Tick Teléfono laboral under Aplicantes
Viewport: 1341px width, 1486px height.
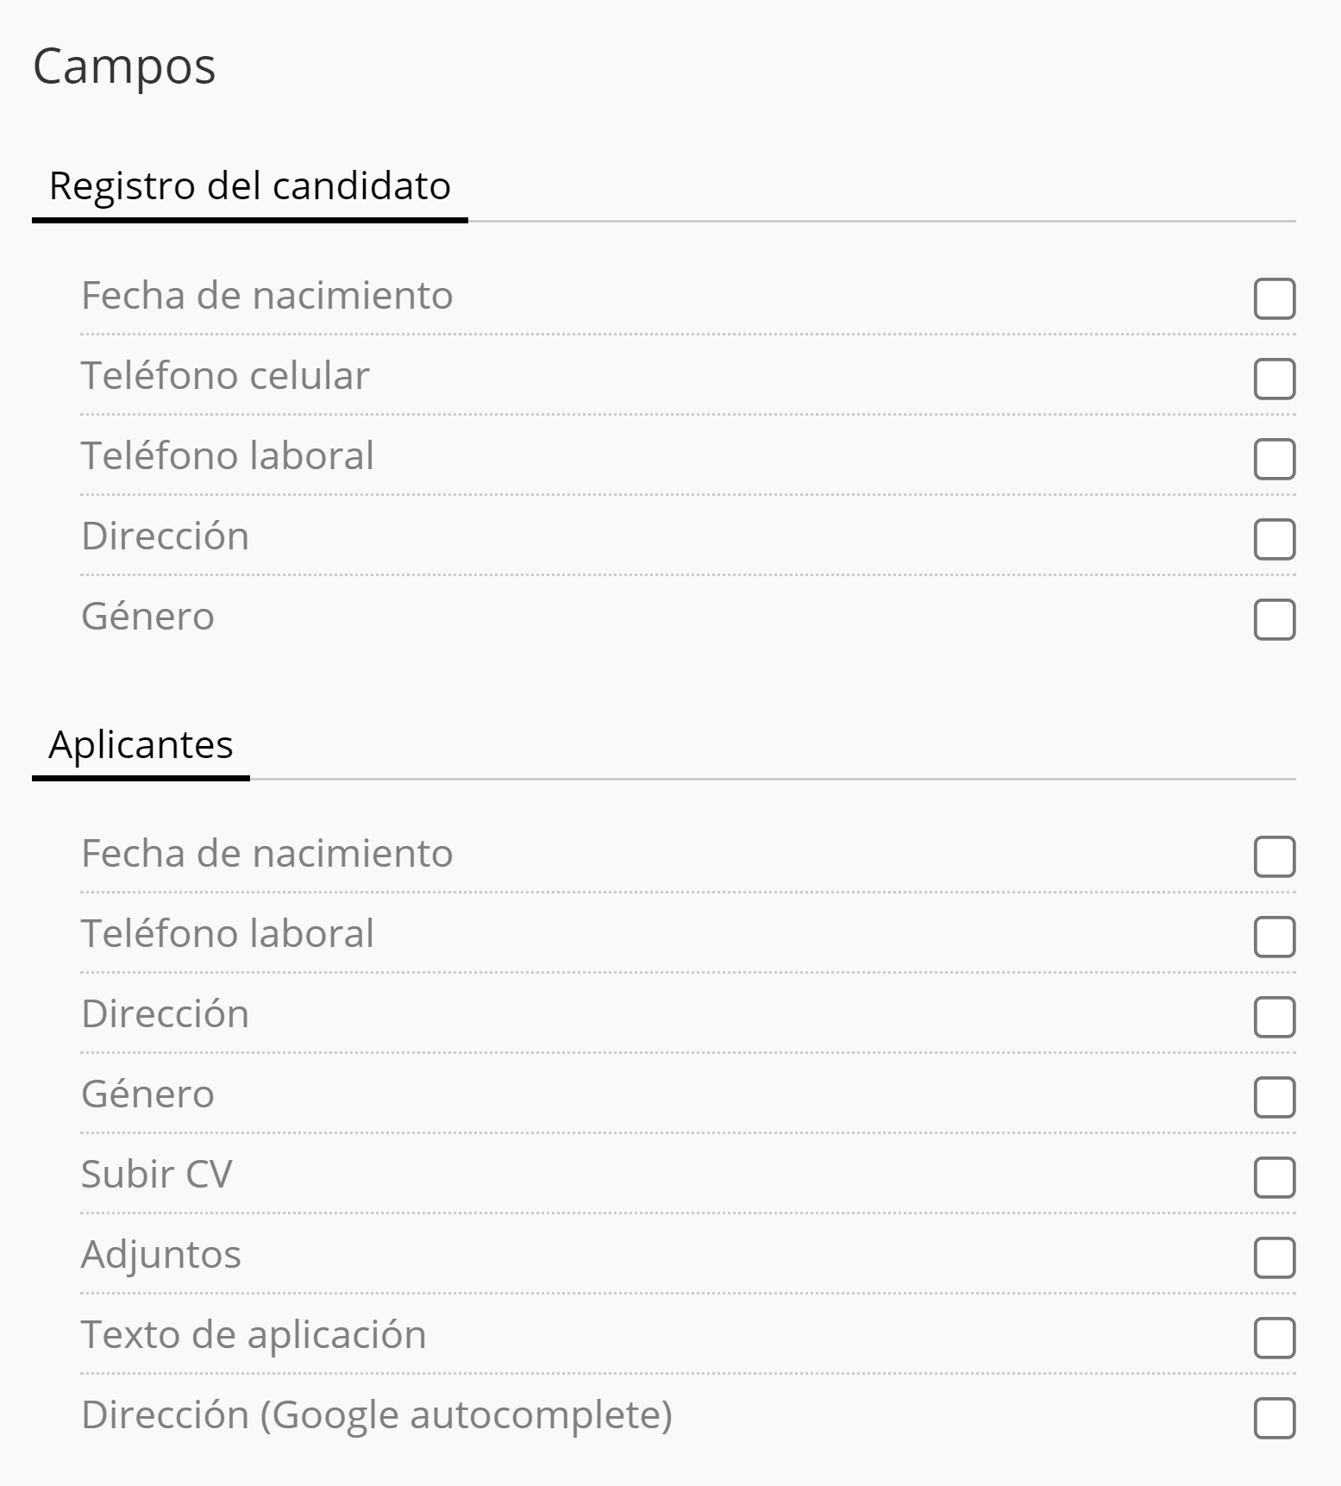1274,937
